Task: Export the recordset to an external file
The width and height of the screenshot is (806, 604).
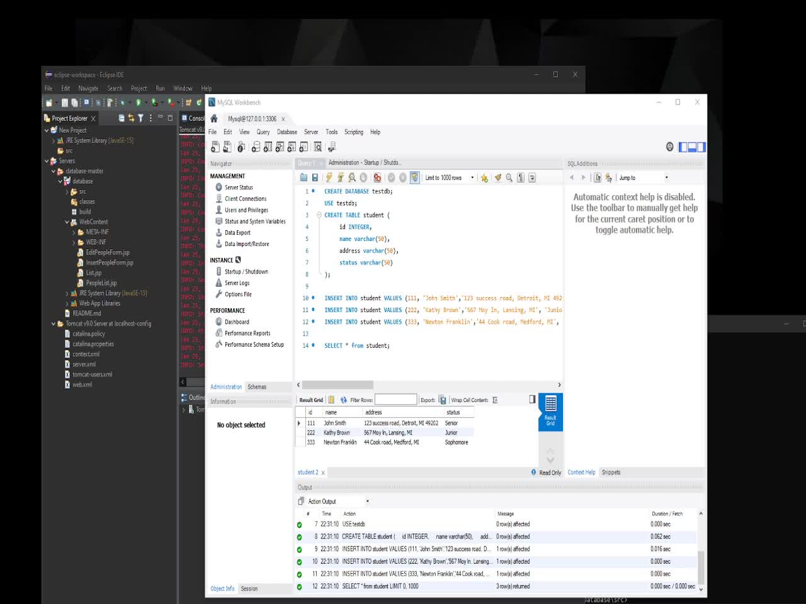Action: point(442,400)
